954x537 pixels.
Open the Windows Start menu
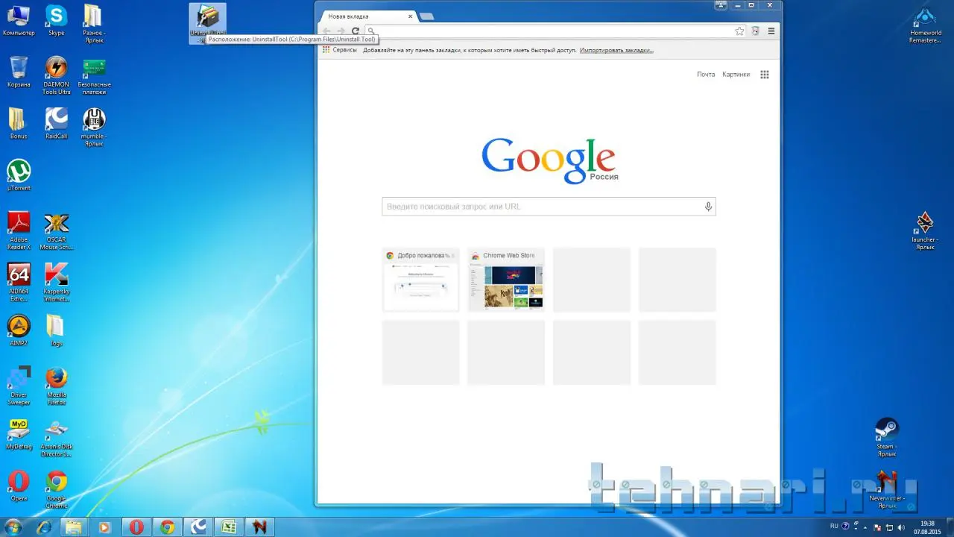click(13, 527)
